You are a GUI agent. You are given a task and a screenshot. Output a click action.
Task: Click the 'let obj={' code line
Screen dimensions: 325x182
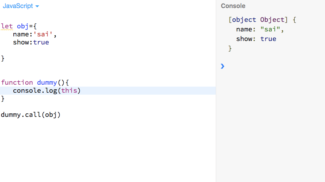(19, 26)
